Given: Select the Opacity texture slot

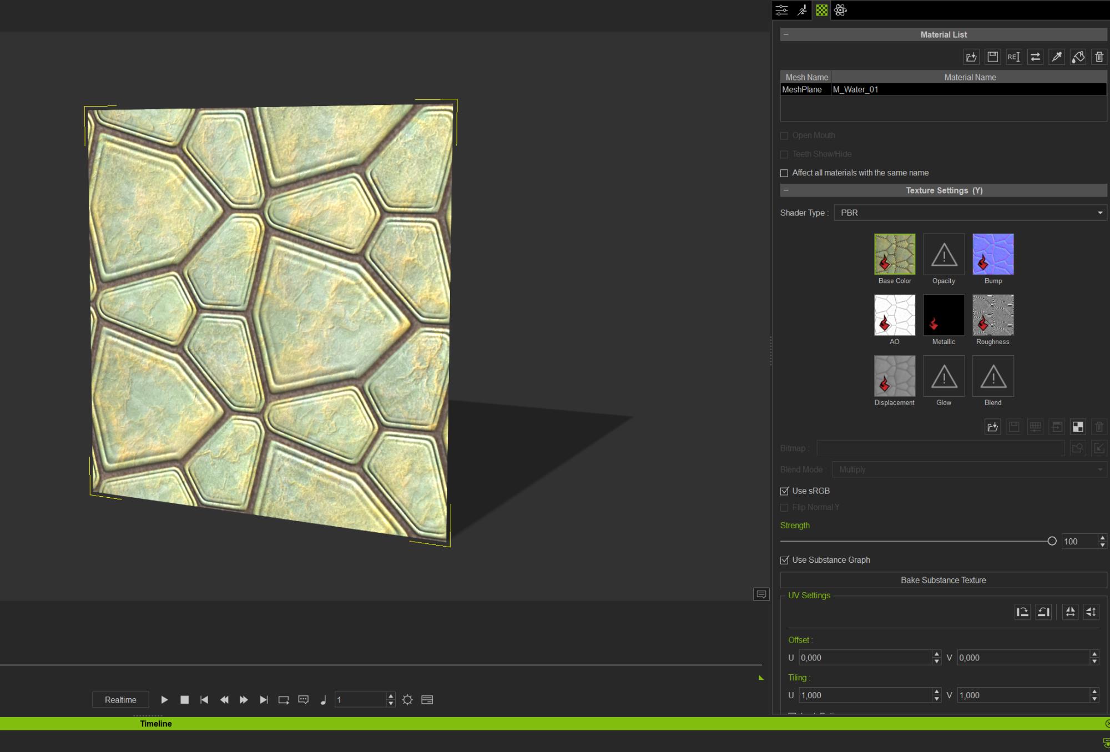Looking at the screenshot, I should click(x=944, y=254).
